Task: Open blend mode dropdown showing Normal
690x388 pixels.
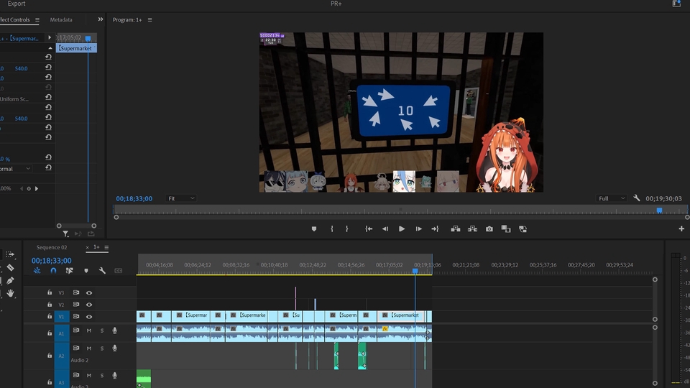Action: [x=16, y=168]
